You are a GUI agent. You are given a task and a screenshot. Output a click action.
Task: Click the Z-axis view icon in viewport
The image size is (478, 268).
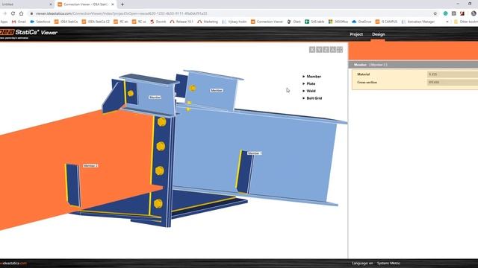[x=326, y=50]
